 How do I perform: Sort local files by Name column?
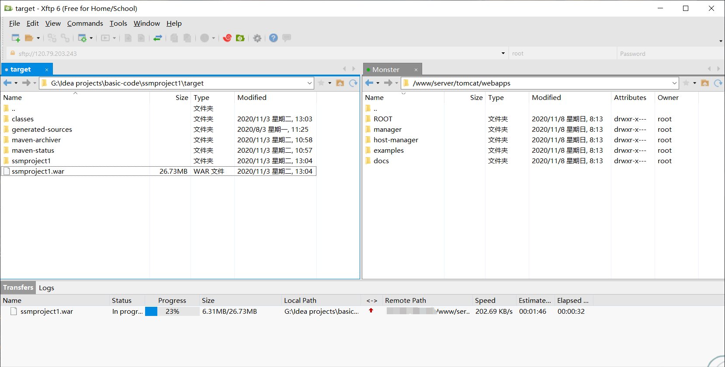[x=75, y=98]
